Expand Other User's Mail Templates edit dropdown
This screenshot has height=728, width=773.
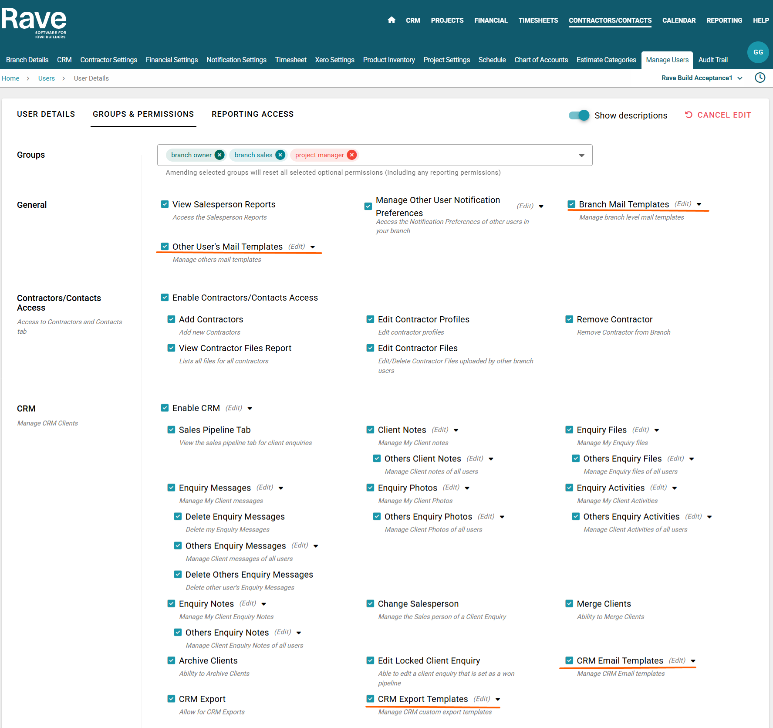click(313, 247)
